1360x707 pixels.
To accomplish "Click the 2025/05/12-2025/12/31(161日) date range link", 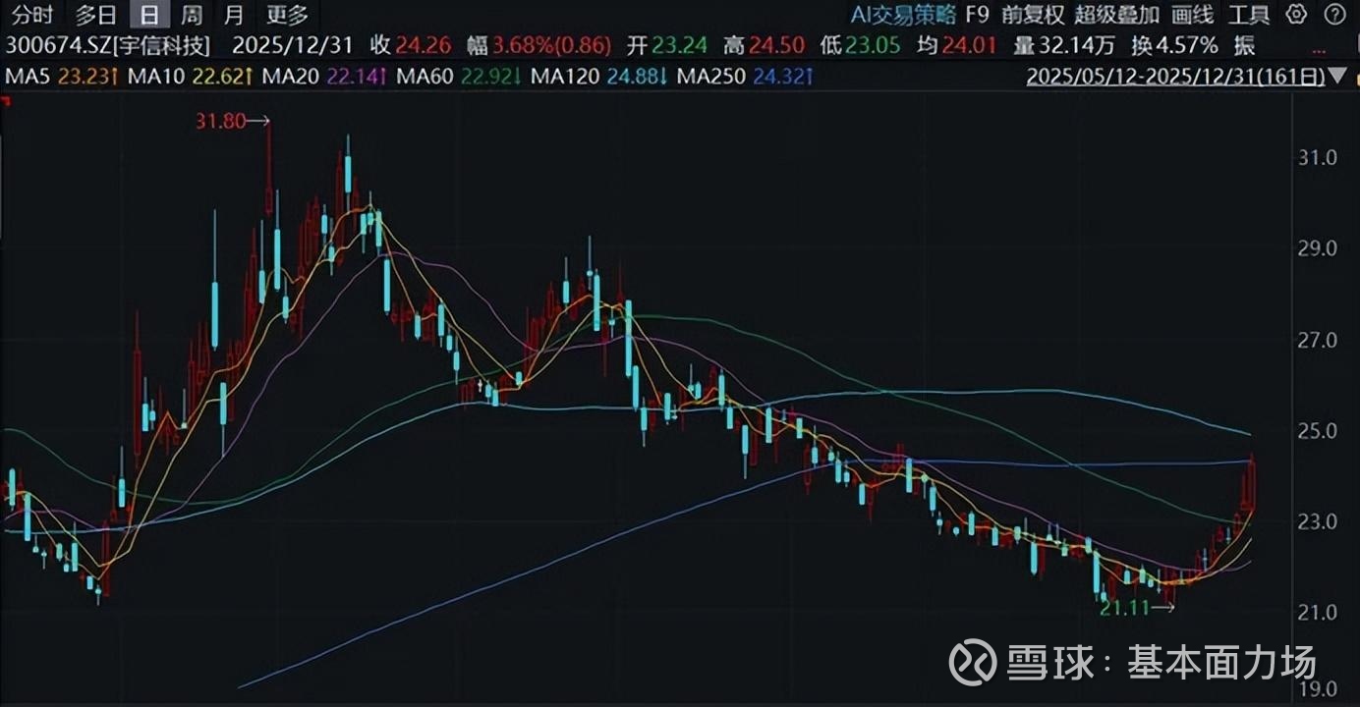I will coord(1176,77).
